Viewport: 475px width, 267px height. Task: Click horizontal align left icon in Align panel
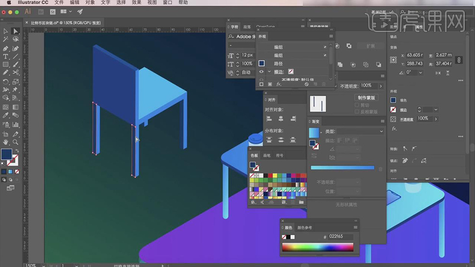pos(269,118)
